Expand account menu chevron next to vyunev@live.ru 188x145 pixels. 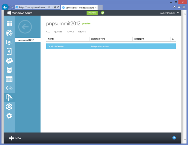(178, 13)
